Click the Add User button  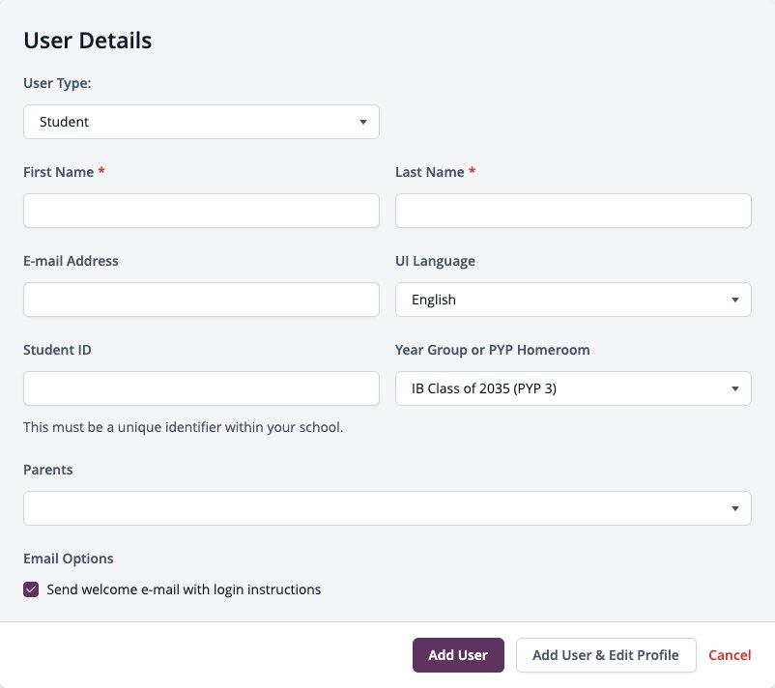point(458,655)
